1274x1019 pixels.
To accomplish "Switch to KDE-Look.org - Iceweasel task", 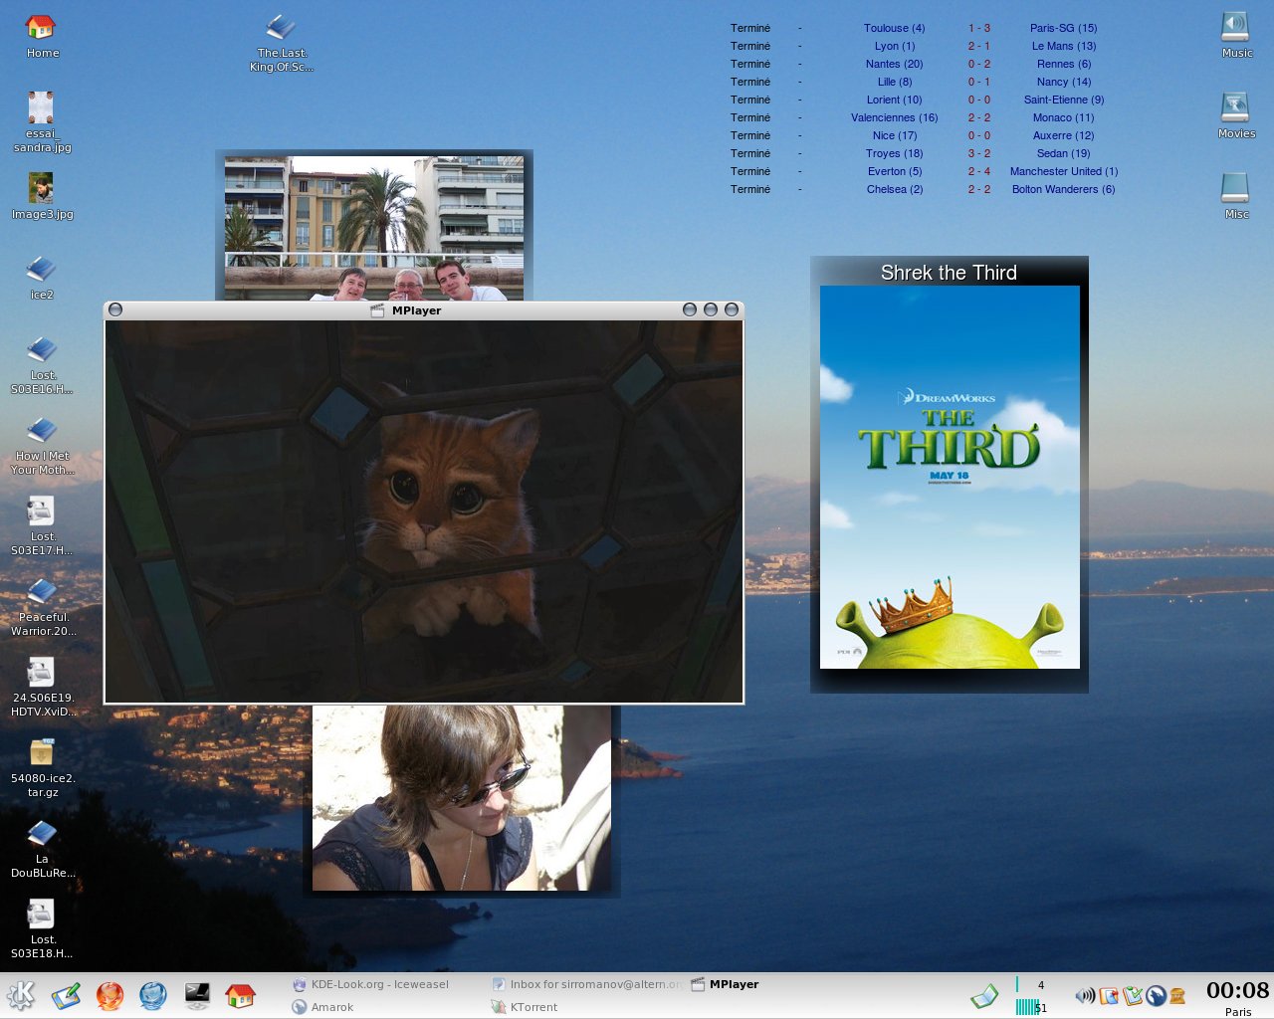I will point(379,984).
